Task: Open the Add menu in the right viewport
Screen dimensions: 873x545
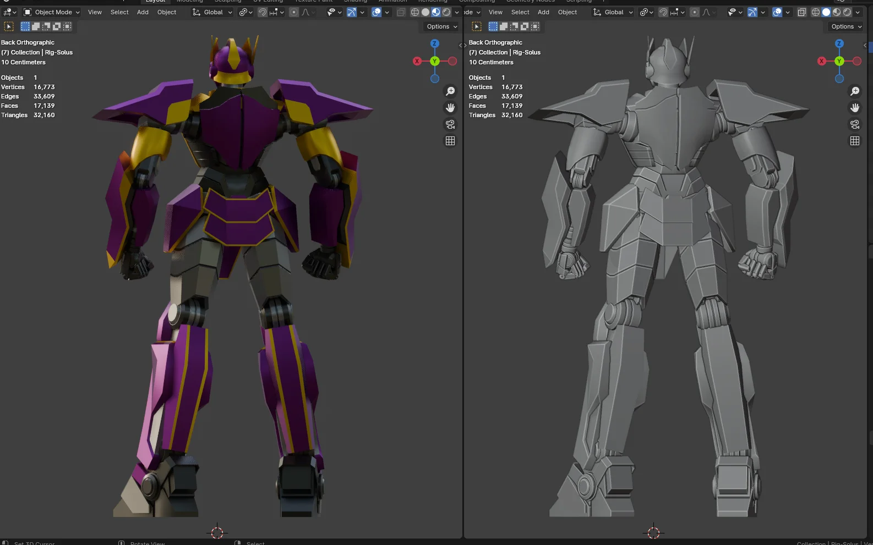Action: point(543,12)
